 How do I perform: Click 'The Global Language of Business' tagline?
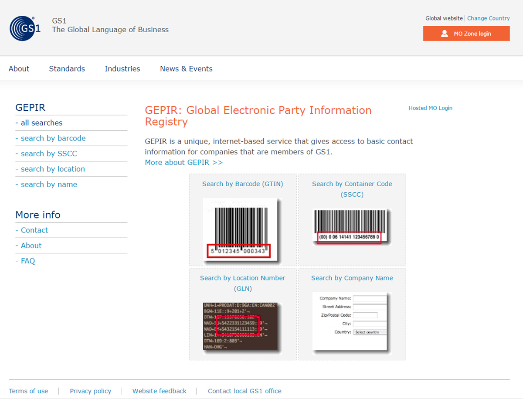(110, 30)
